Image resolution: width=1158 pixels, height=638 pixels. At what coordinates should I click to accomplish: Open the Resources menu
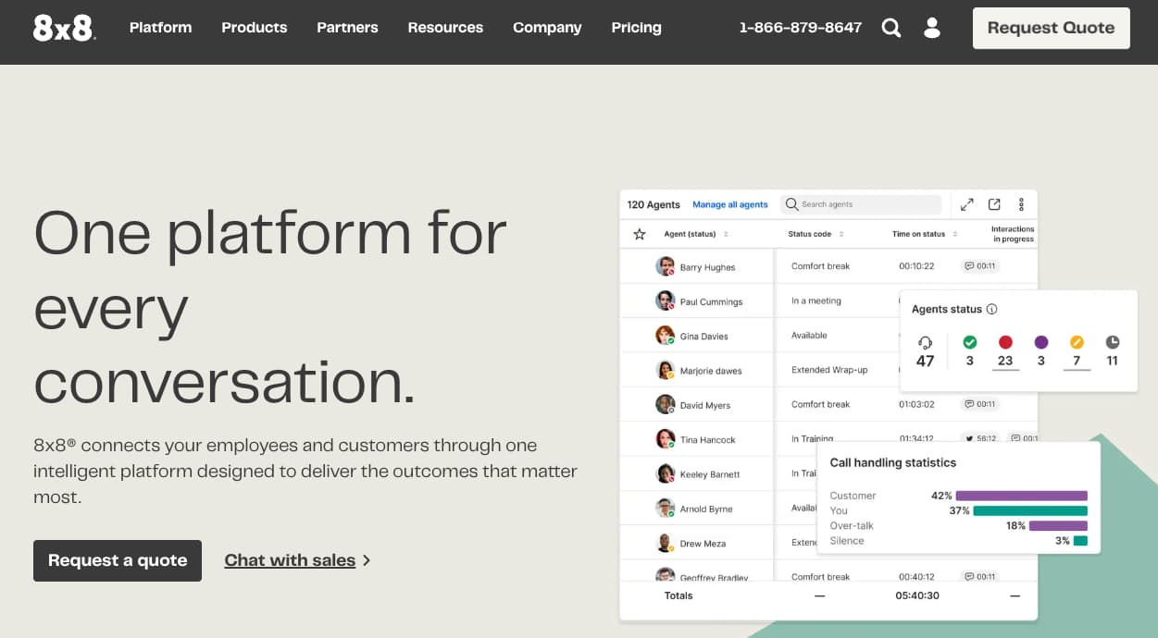pos(445,28)
